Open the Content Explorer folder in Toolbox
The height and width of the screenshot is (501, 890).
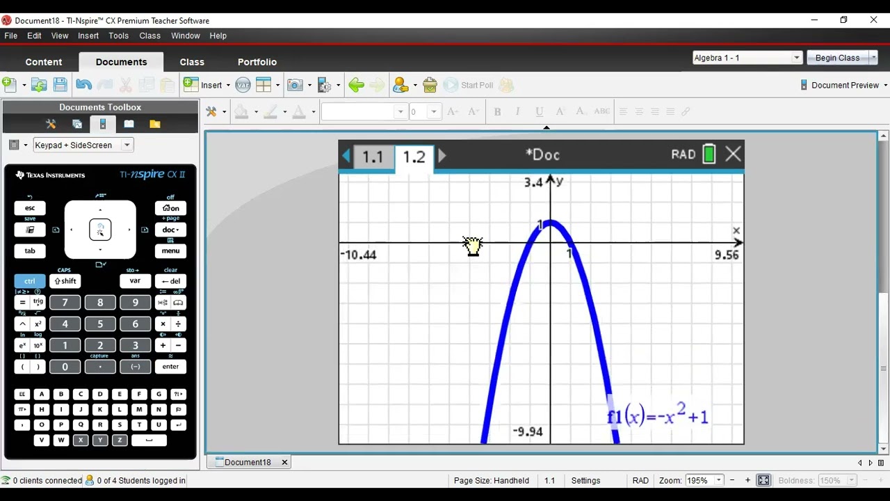point(154,124)
